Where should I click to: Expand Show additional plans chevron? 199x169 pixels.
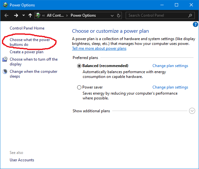click(192, 111)
